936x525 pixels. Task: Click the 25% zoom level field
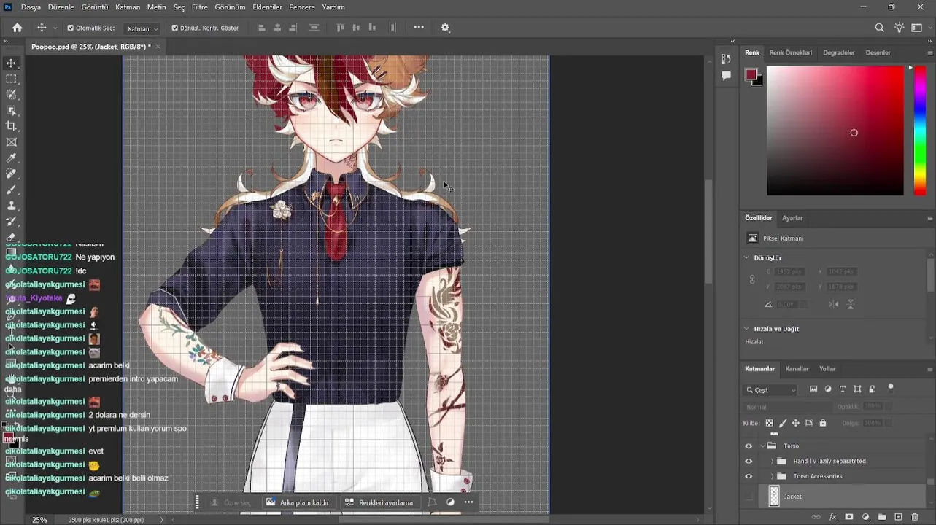tap(39, 520)
